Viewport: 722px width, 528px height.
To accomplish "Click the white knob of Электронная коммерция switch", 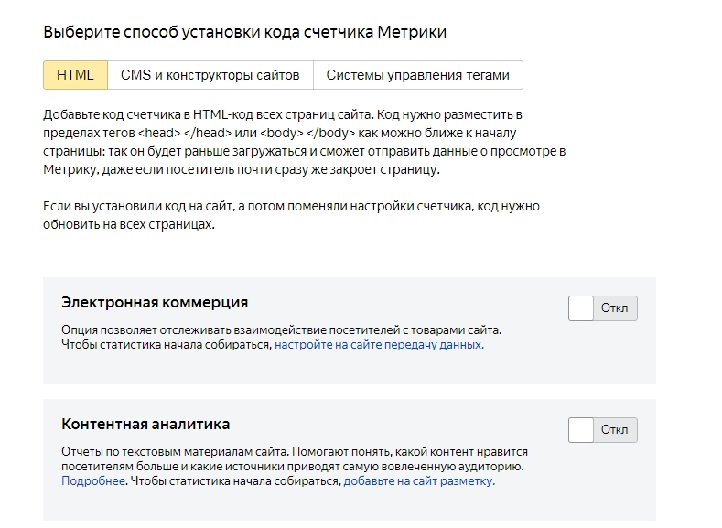I will [581, 308].
